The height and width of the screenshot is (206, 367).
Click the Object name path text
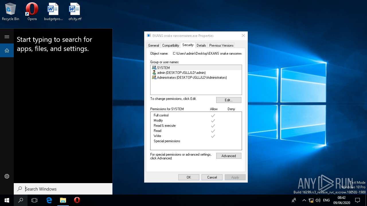(207, 54)
